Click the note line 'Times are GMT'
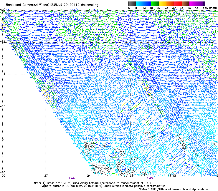 (x=57, y=183)
